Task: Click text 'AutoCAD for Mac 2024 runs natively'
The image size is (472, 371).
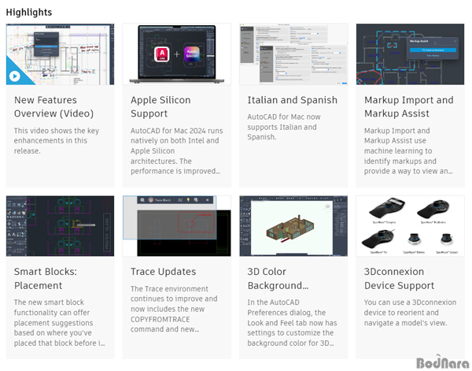Action: click(177, 135)
